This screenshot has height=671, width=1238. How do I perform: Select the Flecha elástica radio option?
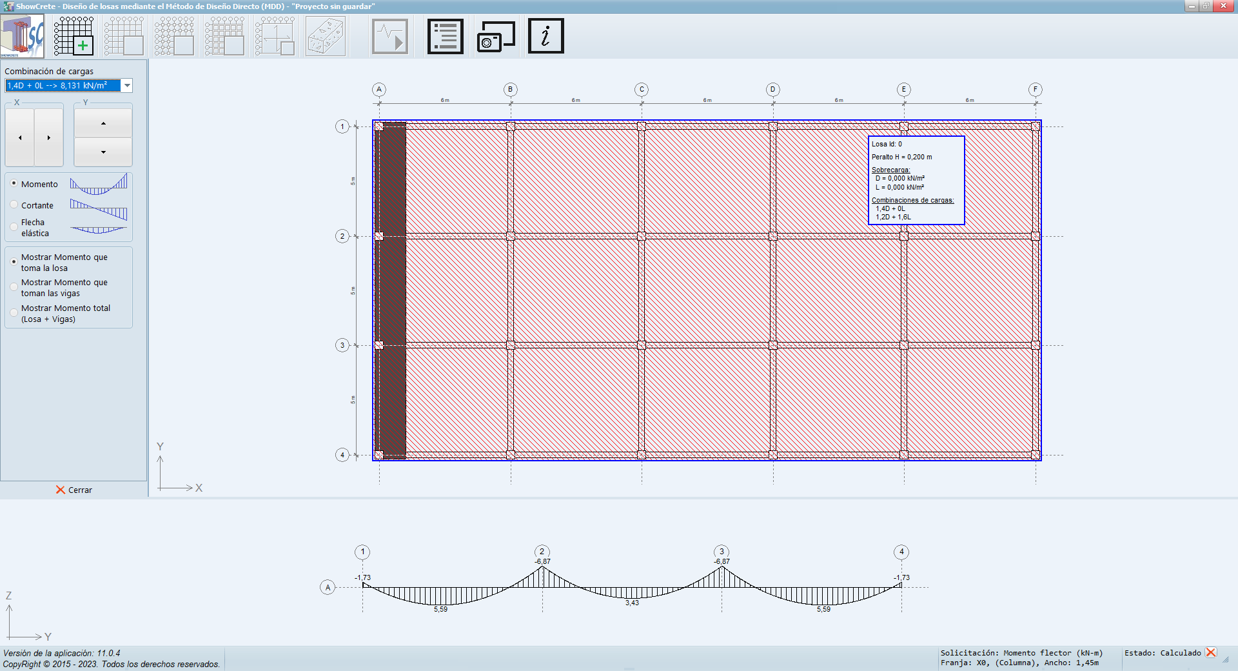(14, 227)
